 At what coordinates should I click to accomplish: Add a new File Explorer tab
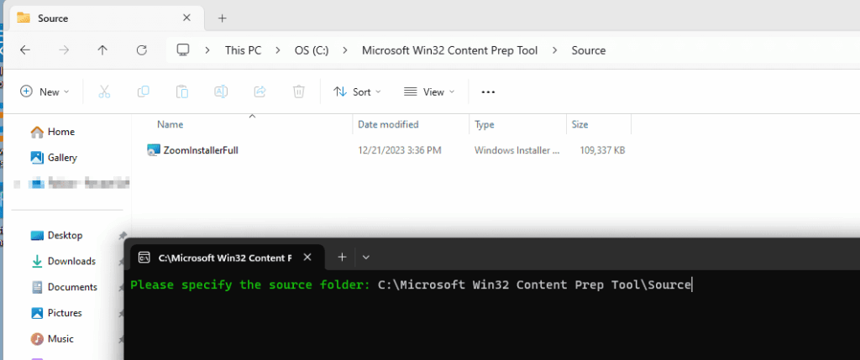pyautogui.click(x=223, y=18)
